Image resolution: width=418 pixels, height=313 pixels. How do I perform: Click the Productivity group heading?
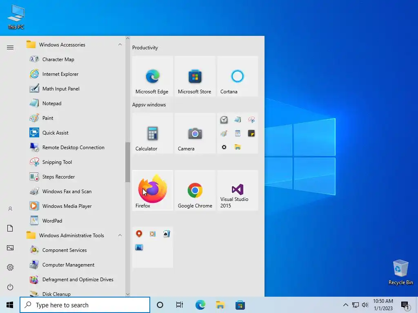(x=145, y=48)
